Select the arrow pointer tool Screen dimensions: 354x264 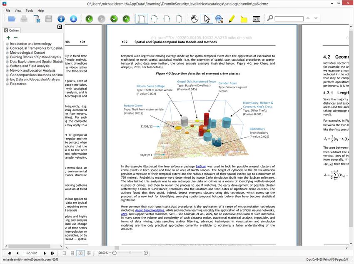(x=207, y=19)
